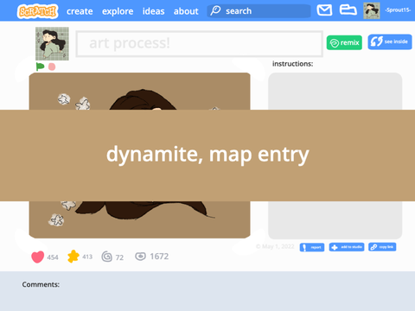Open the create menu item

(x=80, y=11)
